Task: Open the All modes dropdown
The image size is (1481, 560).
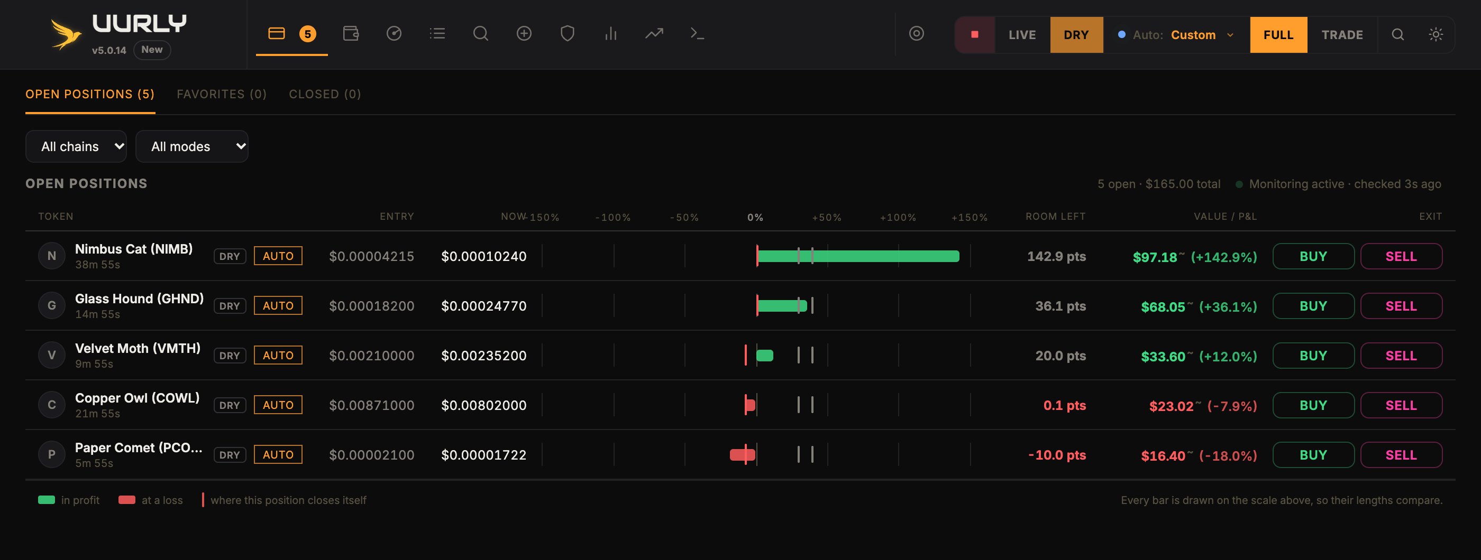Action: tap(192, 146)
